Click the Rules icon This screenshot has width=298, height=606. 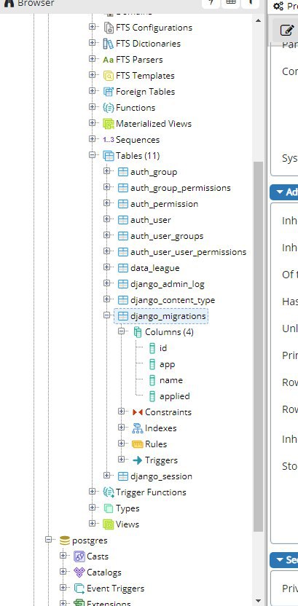[x=138, y=444]
